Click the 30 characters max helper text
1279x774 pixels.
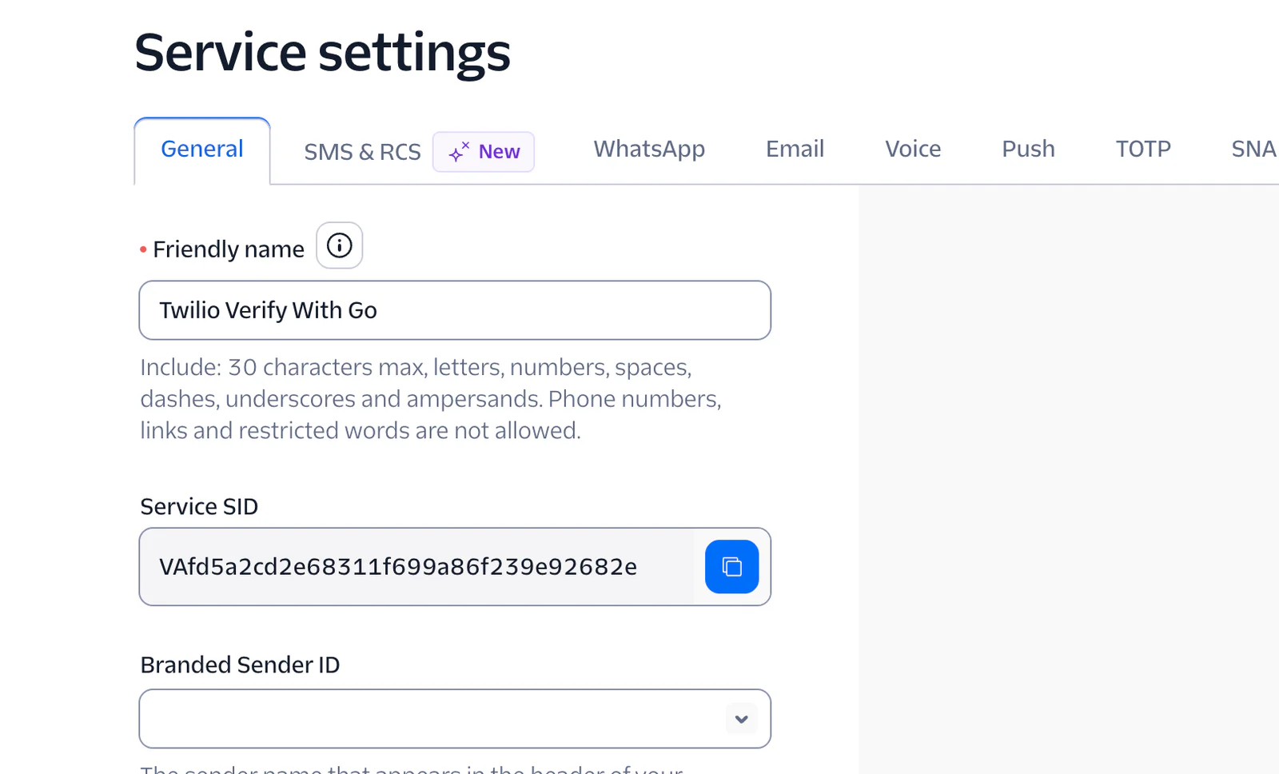(431, 399)
